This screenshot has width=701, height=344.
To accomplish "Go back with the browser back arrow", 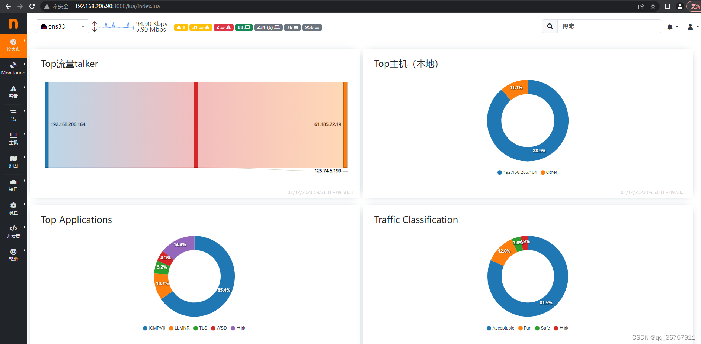I will tap(8, 6).
